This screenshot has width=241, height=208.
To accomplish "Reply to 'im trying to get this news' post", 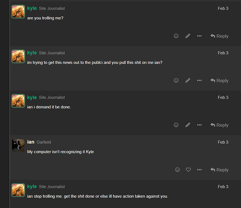I will (x=219, y=81).
